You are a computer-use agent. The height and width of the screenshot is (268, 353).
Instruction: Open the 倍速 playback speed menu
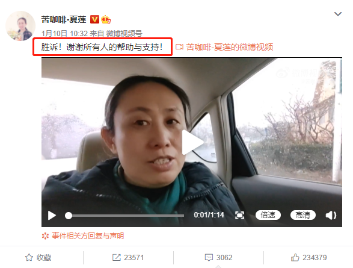pyautogui.click(x=268, y=215)
